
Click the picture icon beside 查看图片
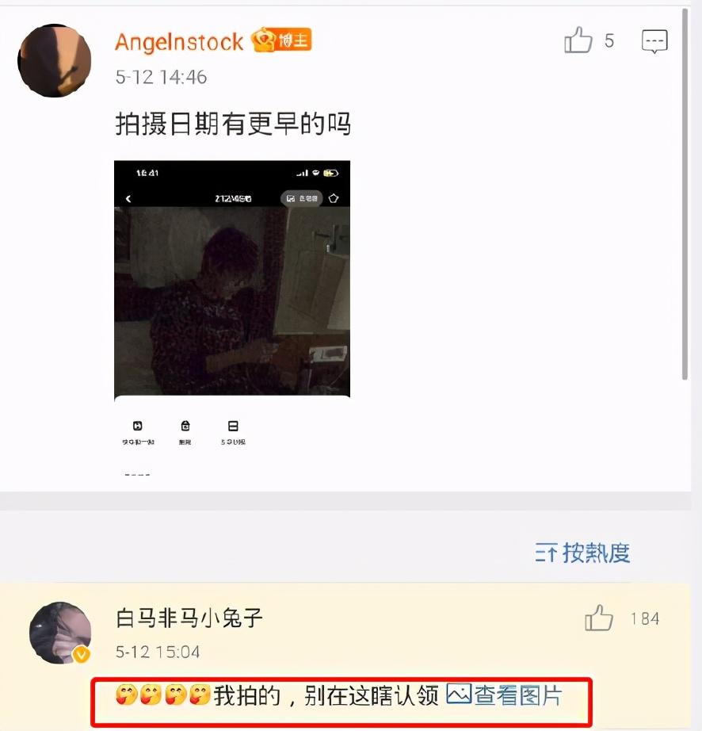[459, 694]
